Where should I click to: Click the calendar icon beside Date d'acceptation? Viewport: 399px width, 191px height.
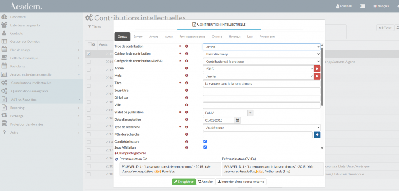click(x=237, y=120)
